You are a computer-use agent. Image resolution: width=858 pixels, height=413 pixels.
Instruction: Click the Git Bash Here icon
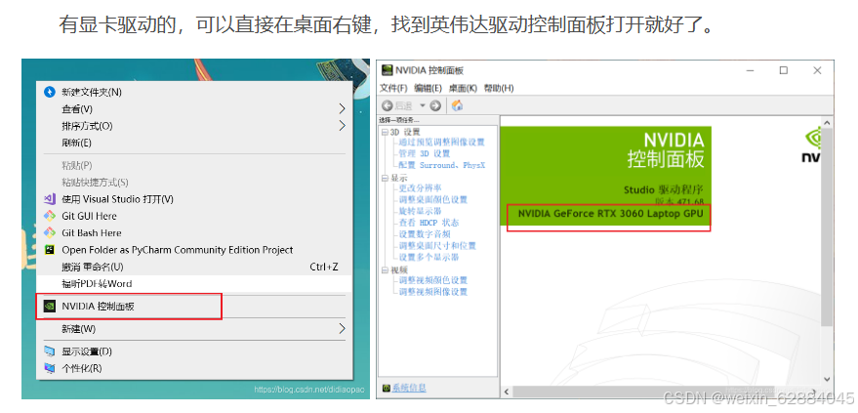pos(50,233)
